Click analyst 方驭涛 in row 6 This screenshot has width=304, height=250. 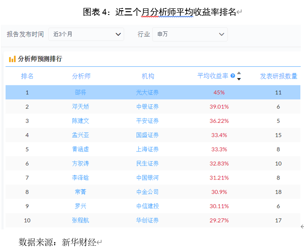coord(81,164)
